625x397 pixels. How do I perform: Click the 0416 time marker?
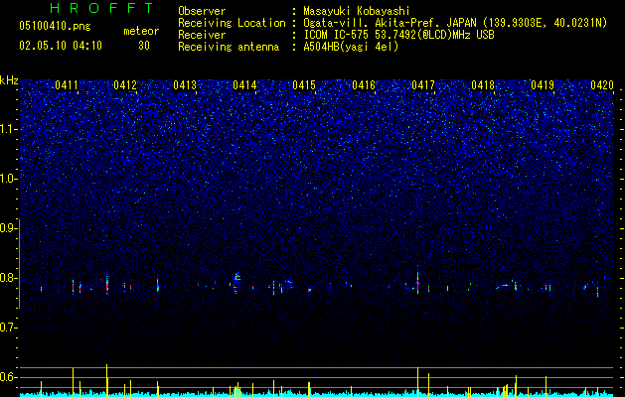pyautogui.click(x=364, y=85)
